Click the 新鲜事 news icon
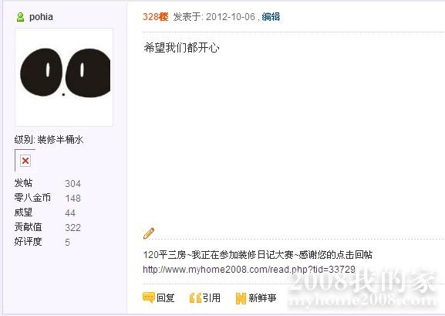Viewport: 445px width, 316px height. point(241,298)
